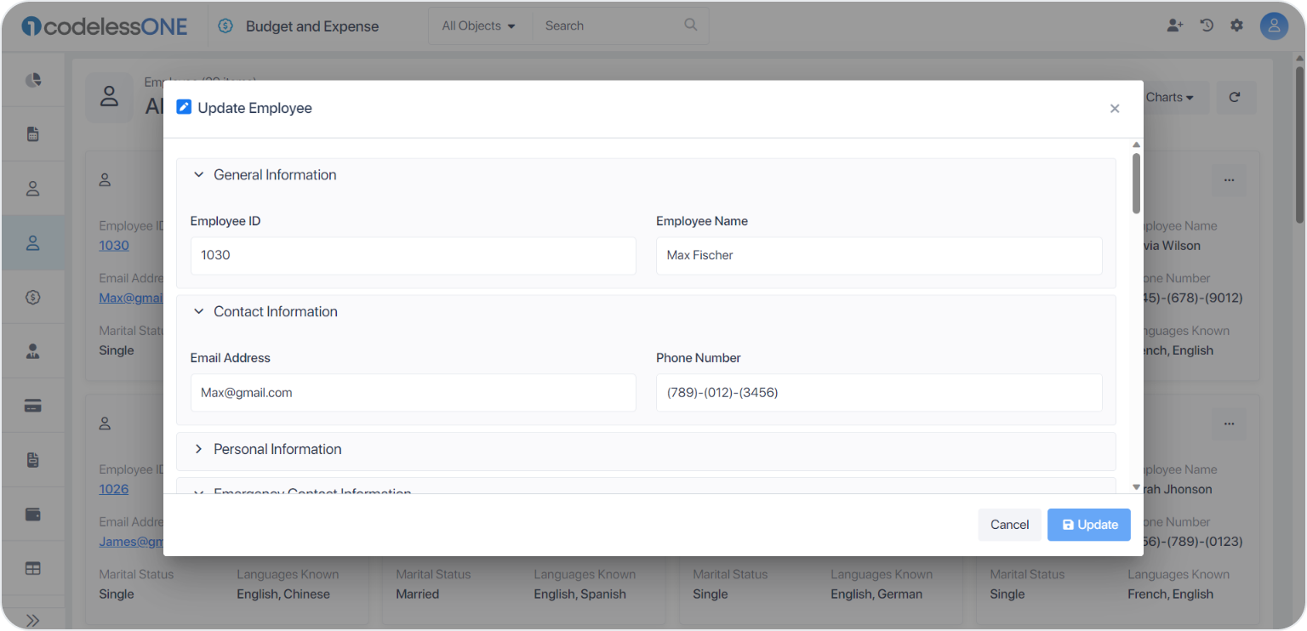
Task: Click the dialog scrollbar down arrow
Action: click(x=1136, y=487)
